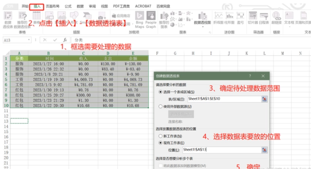Switch to the 开始 (Home) tab
311x169 pixels.
coord(25,6)
